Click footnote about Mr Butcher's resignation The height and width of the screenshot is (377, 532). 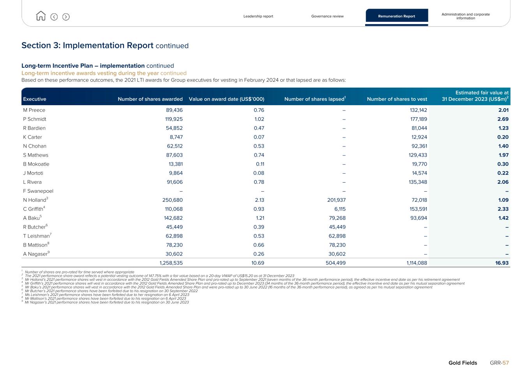click(111, 291)
